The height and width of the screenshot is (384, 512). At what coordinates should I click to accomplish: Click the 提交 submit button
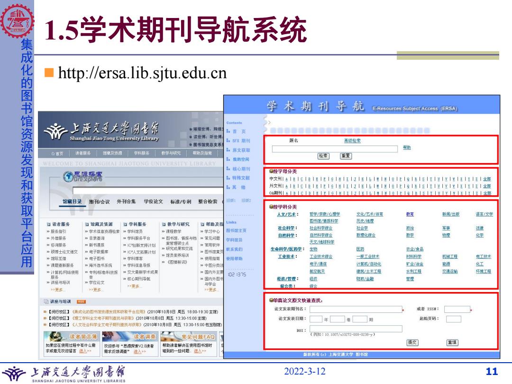pos(412,343)
